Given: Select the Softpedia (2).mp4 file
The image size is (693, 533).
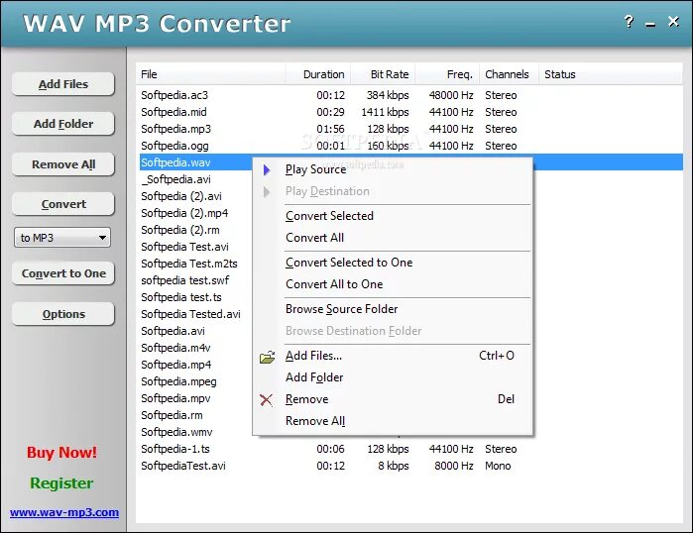Looking at the screenshot, I should point(184,213).
